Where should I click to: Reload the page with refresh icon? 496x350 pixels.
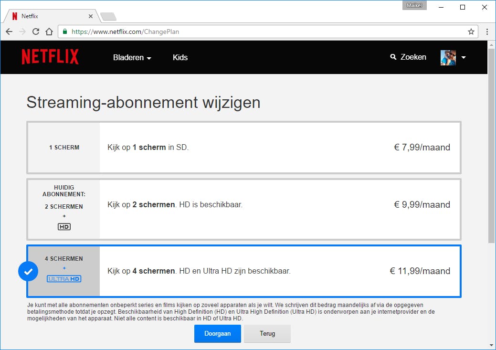click(x=36, y=32)
